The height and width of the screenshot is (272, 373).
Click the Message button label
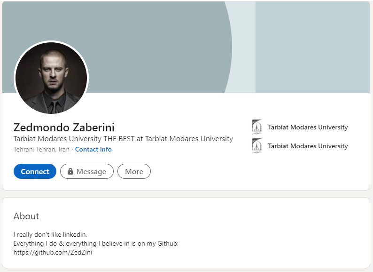tap(91, 172)
